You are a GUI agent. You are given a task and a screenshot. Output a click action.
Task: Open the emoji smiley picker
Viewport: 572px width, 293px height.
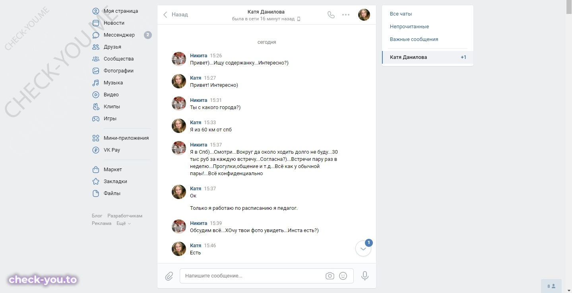(x=343, y=276)
